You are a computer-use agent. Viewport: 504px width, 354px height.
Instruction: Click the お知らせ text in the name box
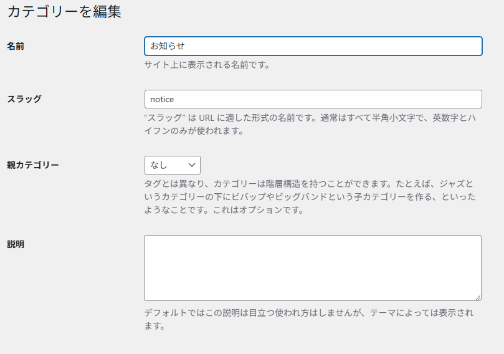point(168,46)
